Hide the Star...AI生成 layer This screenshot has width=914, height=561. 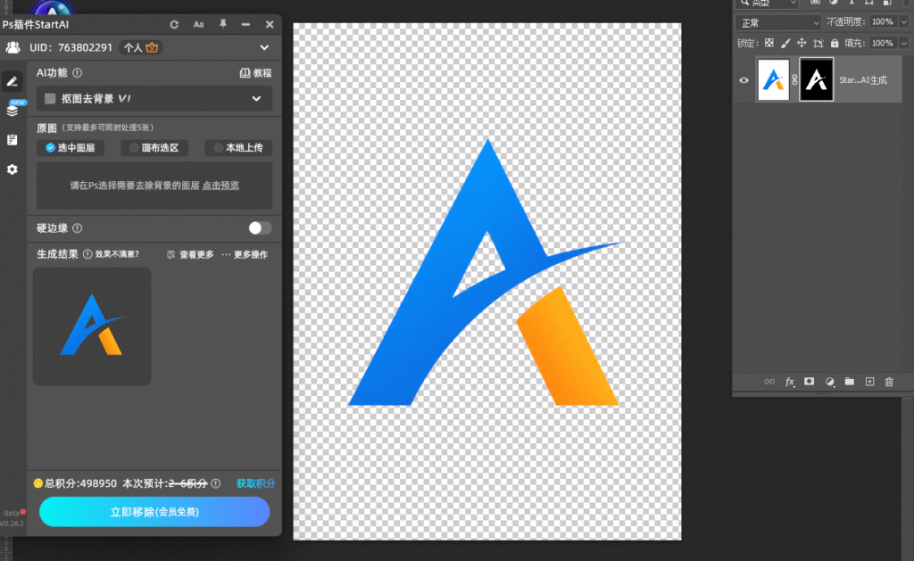click(x=744, y=80)
